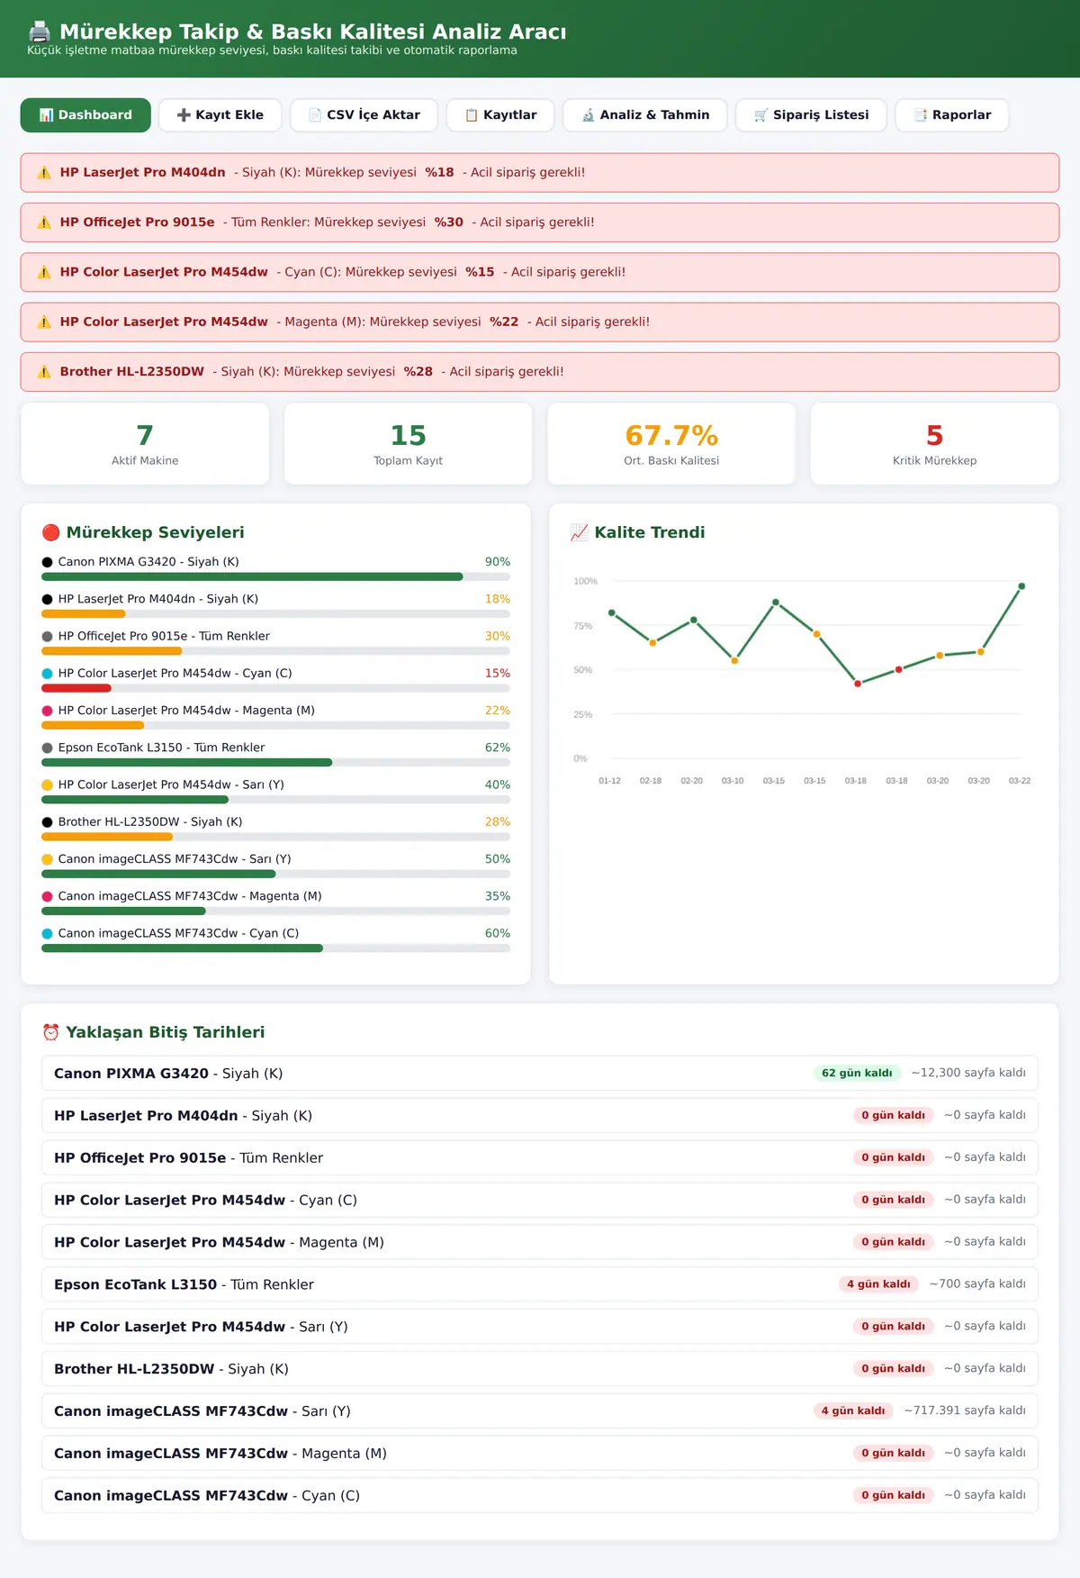Click the '62 gün kaldı' badge
Viewport: 1080px width, 1578px height.
coord(857,1073)
